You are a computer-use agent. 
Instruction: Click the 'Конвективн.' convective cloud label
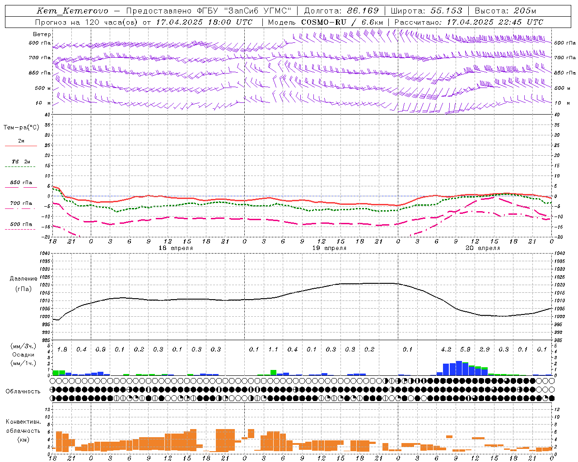pos(23,422)
